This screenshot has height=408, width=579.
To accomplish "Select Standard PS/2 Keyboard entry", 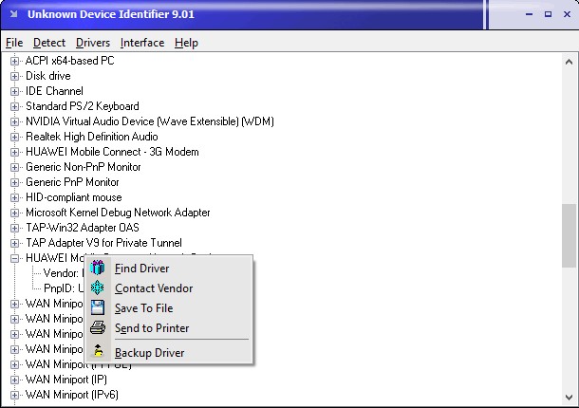I will click(x=83, y=106).
